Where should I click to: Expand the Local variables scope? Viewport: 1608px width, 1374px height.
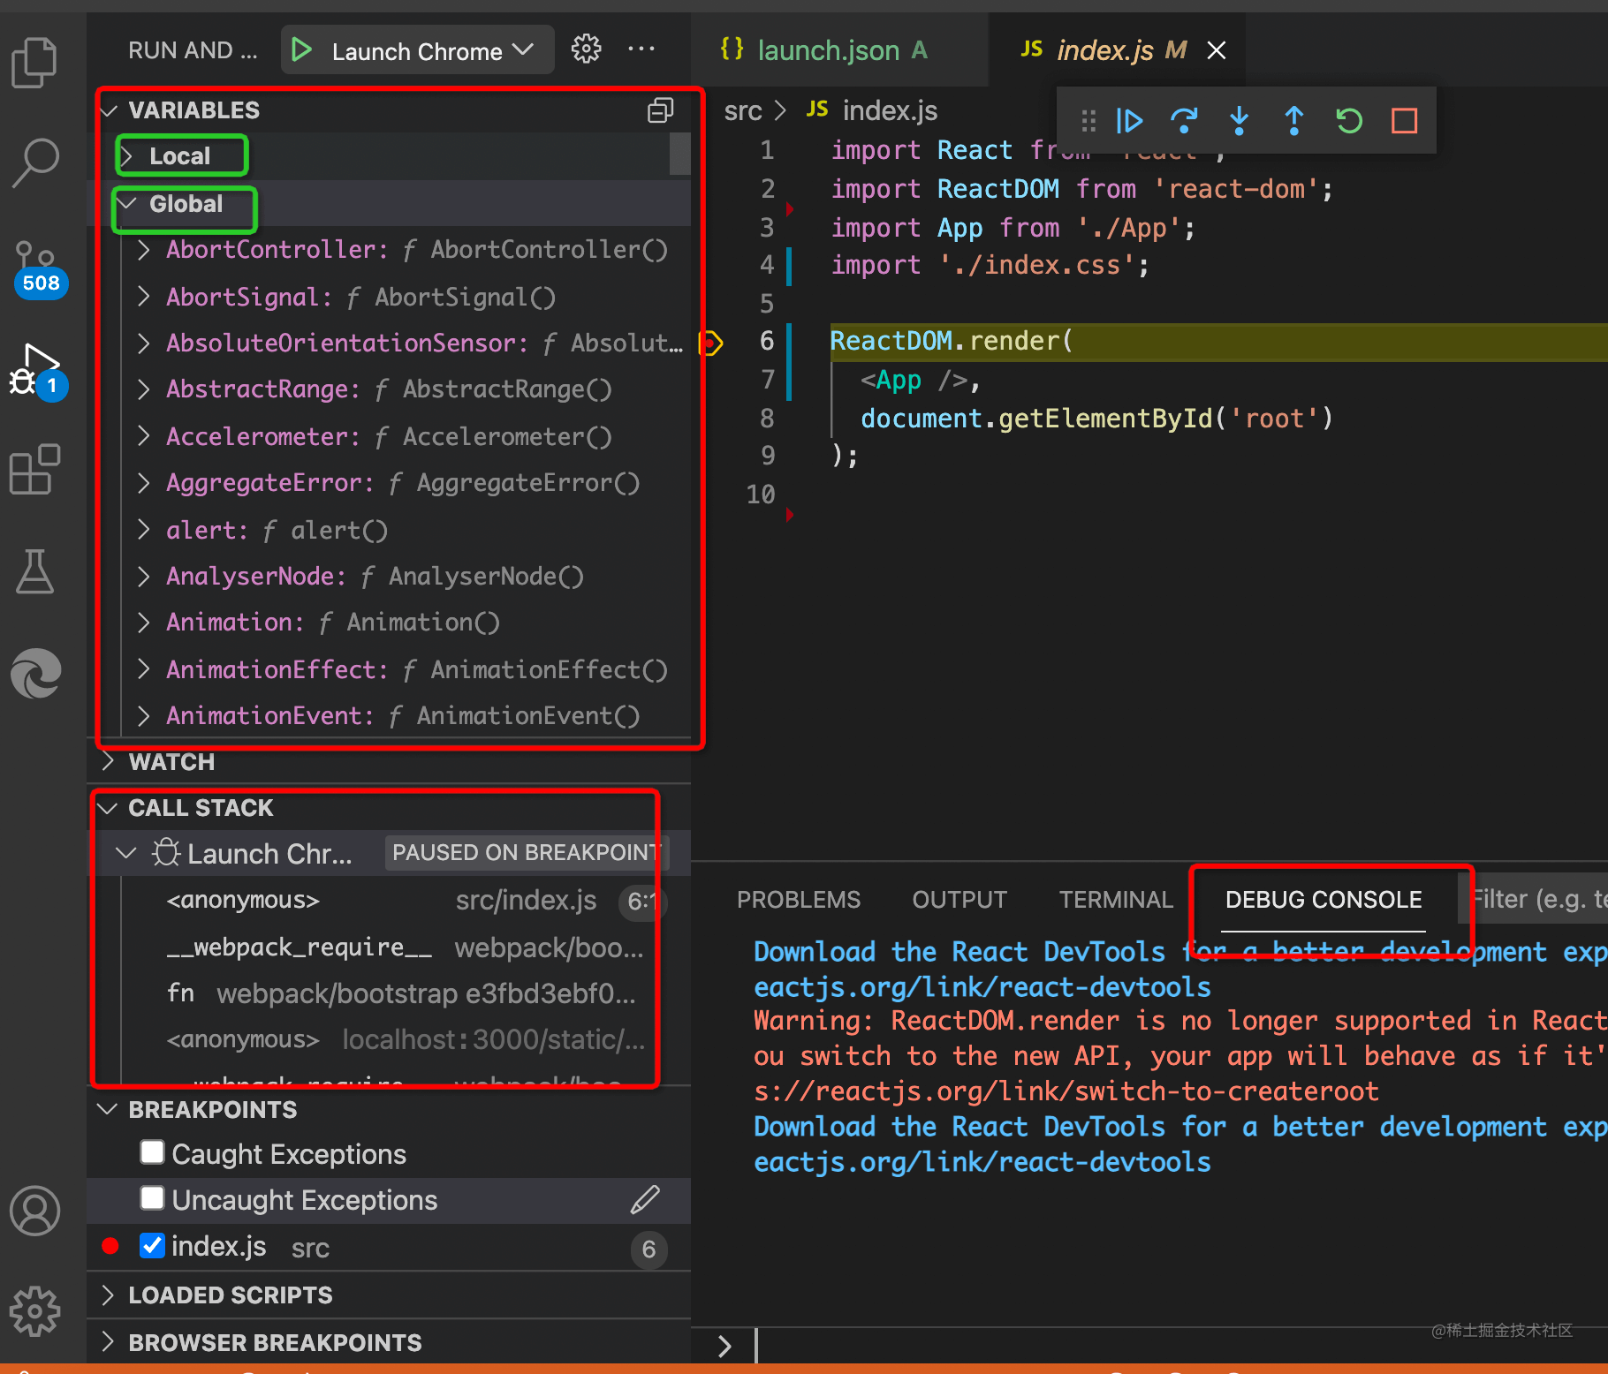(x=179, y=156)
